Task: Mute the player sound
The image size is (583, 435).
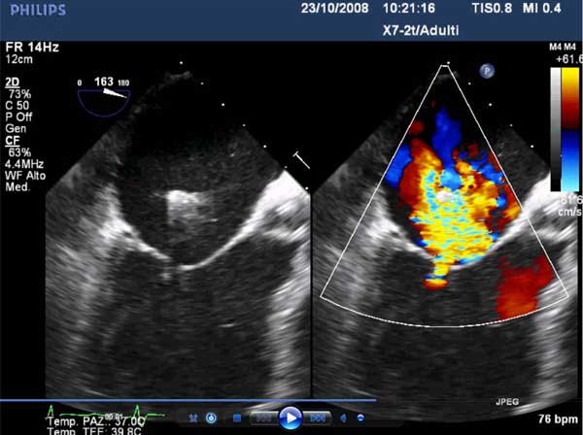Action: (x=343, y=418)
